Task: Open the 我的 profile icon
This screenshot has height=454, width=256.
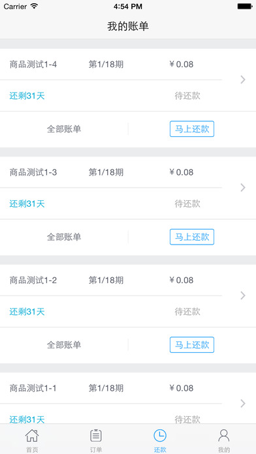Action: [x=224, y=436]
